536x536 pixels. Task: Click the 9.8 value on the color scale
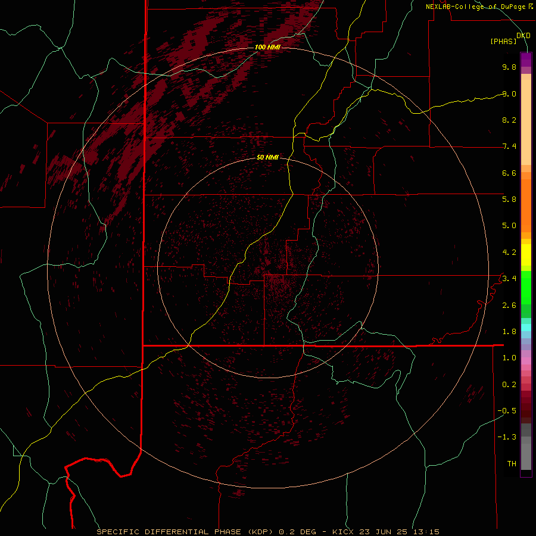coord(509,67)
